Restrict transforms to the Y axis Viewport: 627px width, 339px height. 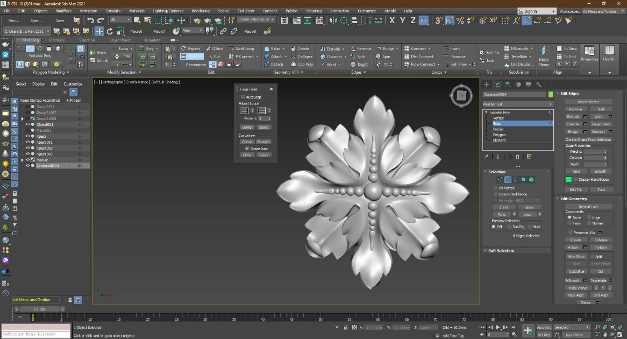click(x=403, y=20)
